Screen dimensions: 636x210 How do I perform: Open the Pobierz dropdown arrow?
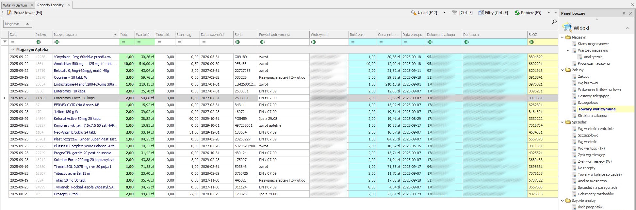[x=549, y=13]
